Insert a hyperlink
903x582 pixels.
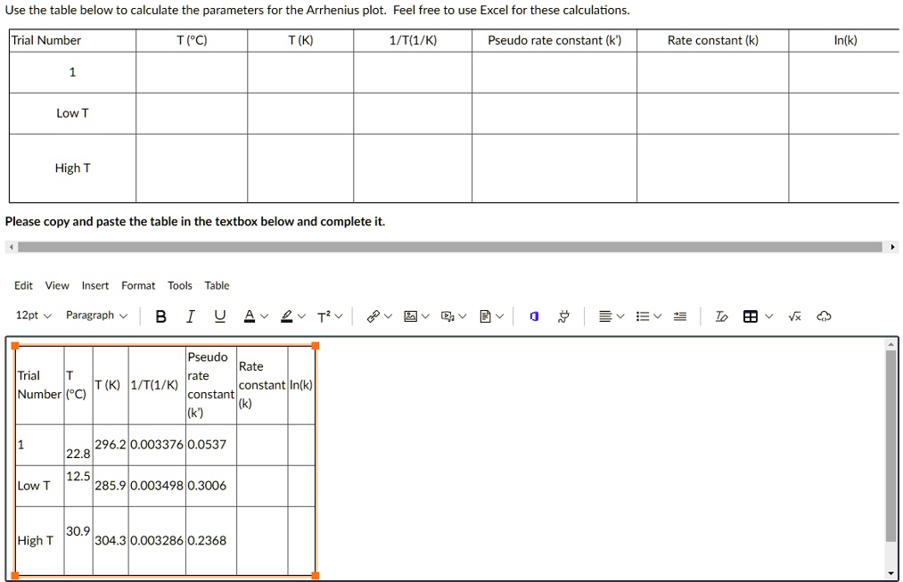tap(374, 316)
